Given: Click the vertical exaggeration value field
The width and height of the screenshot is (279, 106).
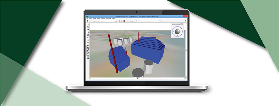Looking at the screenshot, I should (x=158, y=21).
